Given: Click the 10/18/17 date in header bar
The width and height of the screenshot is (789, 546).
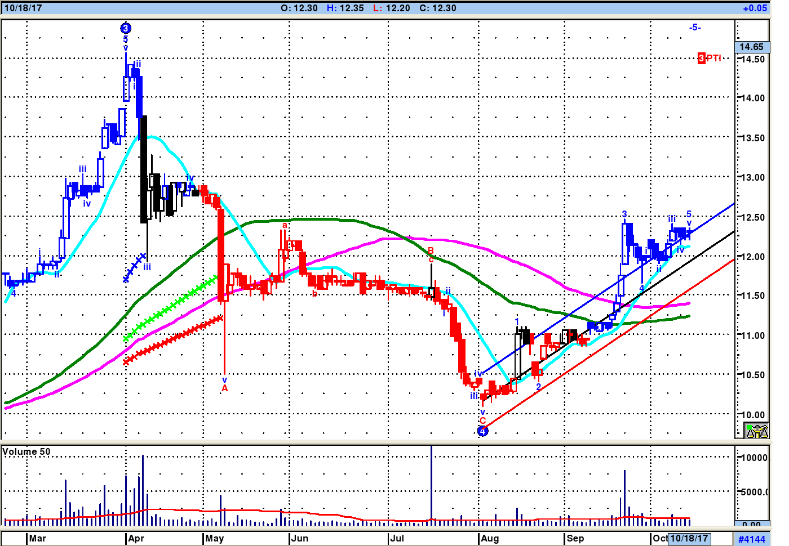Looking at the screenshot, I should point(23,8).
